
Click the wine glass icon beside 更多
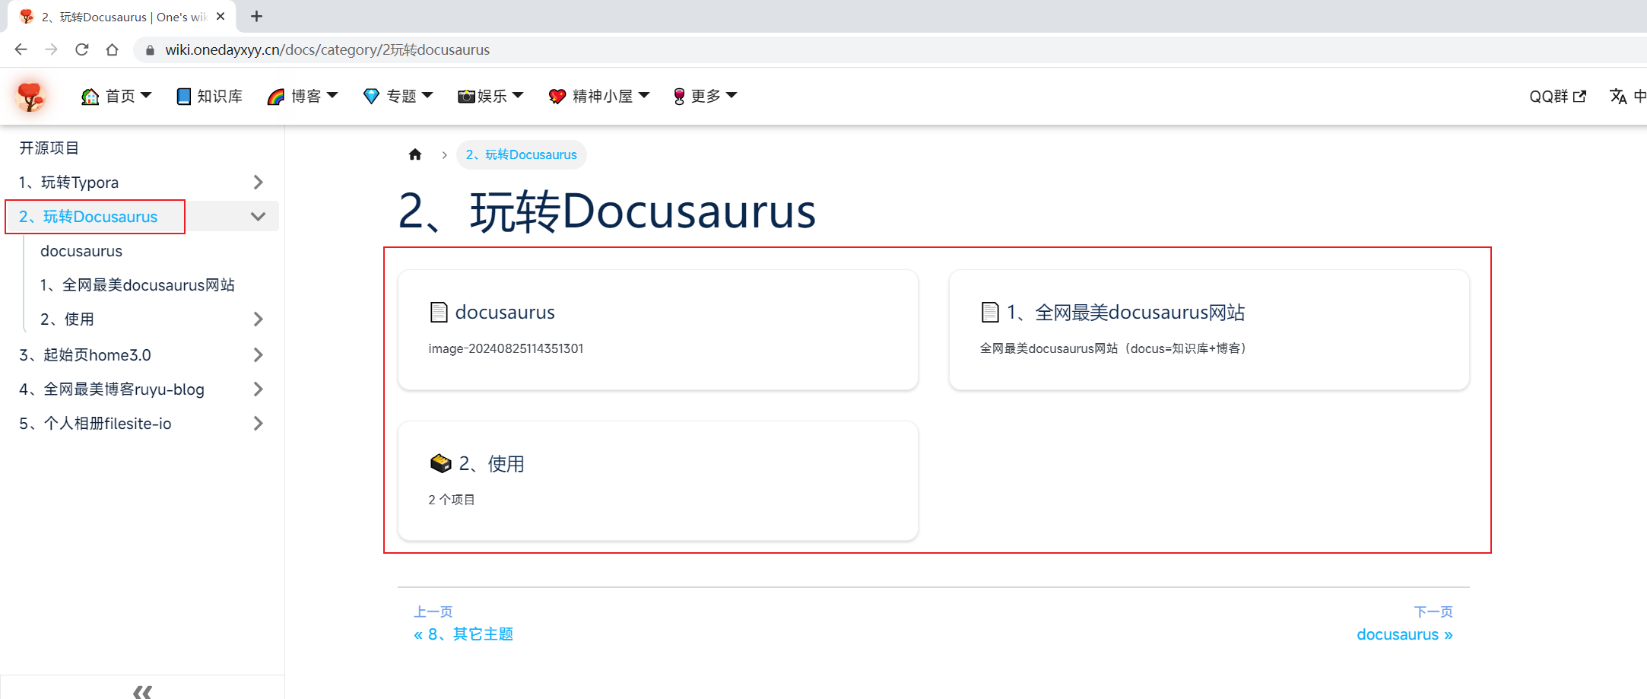679,97
